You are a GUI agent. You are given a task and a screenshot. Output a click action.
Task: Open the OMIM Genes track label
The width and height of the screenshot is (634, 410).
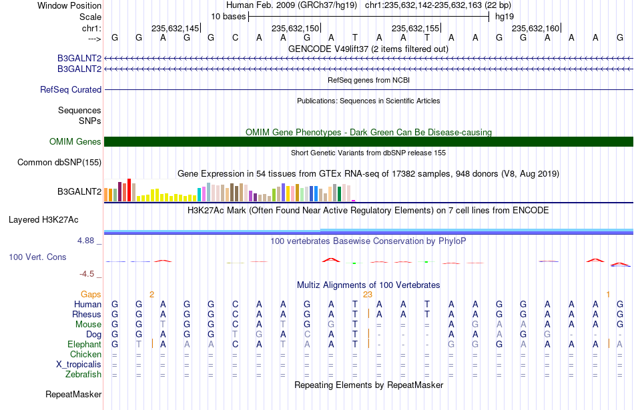pyautogui.click(x=75, y=142)
